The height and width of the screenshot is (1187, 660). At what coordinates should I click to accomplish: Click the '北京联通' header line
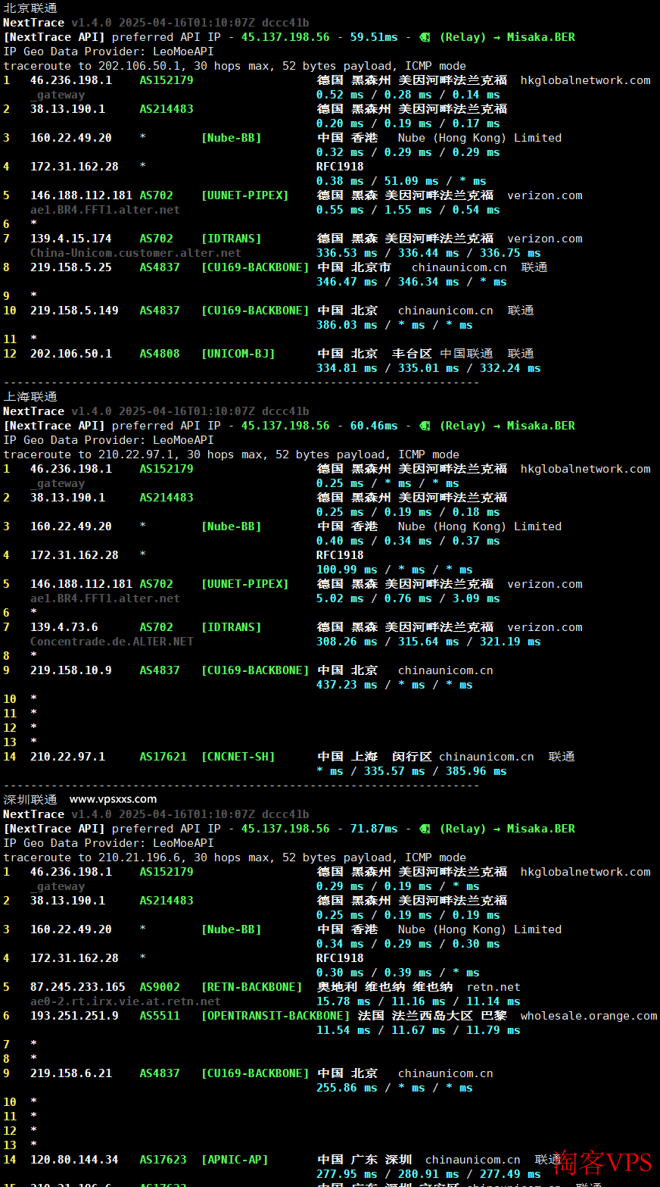(30, 8)
